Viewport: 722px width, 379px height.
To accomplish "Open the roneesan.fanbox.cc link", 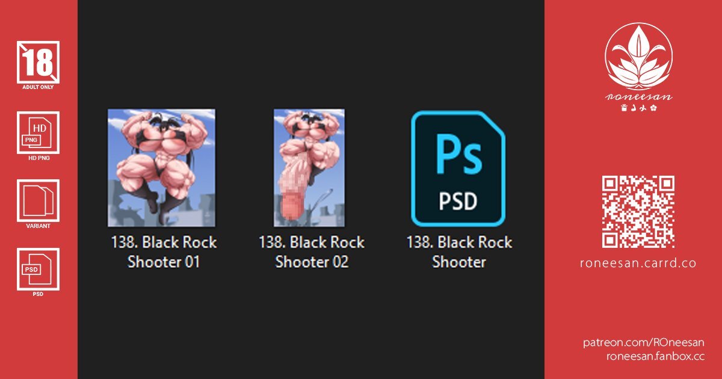I will click(x=656, y=356).
